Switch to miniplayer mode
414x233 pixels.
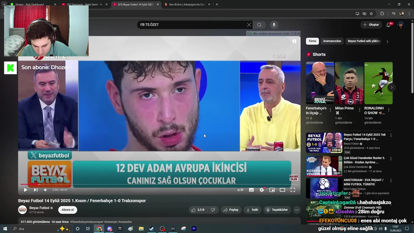(x=272, y=190)
